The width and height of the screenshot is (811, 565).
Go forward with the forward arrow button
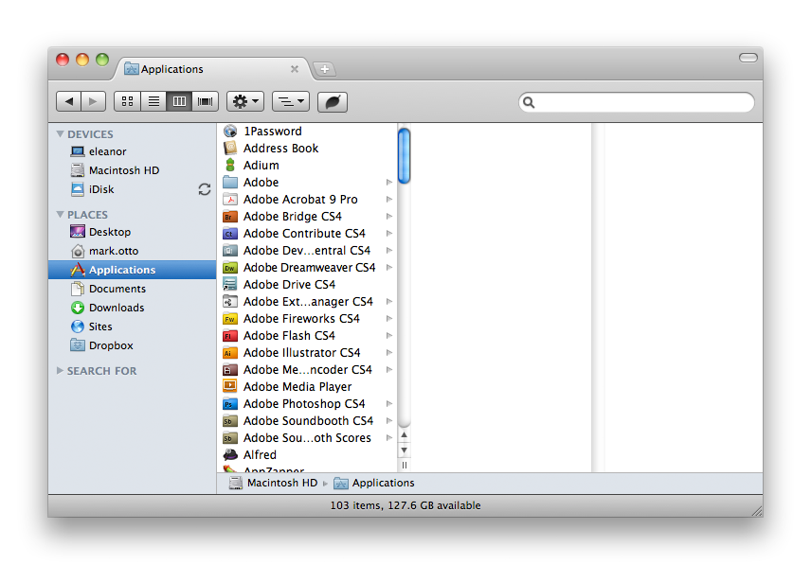pyautogui.click(x=93, y=101)
